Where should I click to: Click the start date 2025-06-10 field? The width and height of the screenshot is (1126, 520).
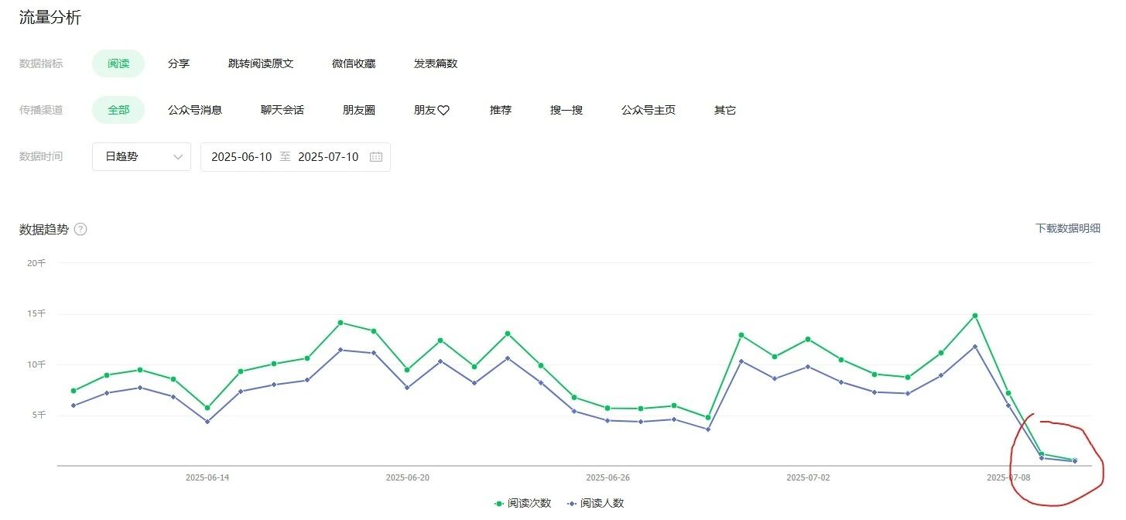241,157
